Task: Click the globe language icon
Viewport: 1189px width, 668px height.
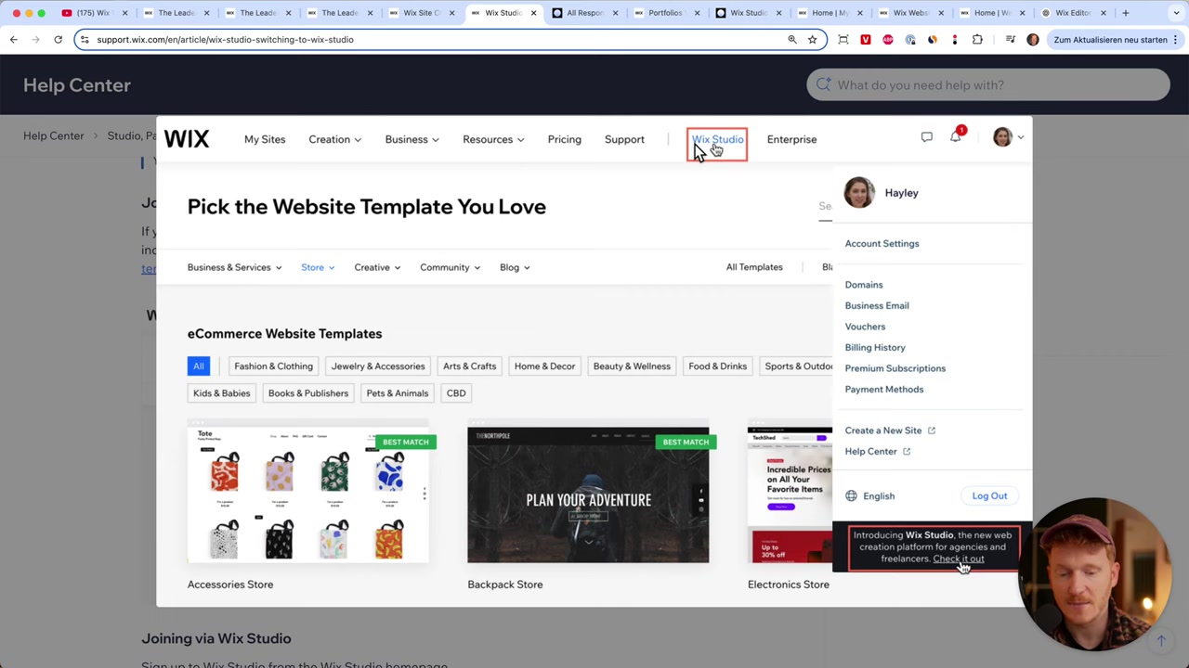Action: point(851,496)
